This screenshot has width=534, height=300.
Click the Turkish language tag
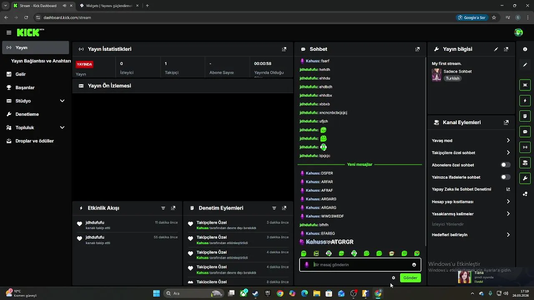pyautogui.click(x=452, y=78)
